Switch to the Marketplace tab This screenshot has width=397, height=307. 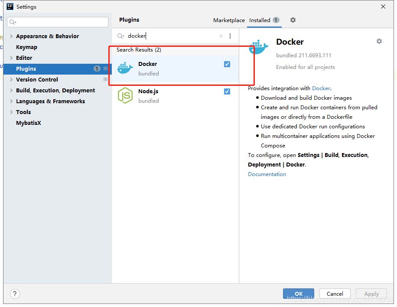[x=229, y=20]
